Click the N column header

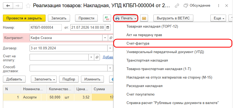click(x=12, y=89)
